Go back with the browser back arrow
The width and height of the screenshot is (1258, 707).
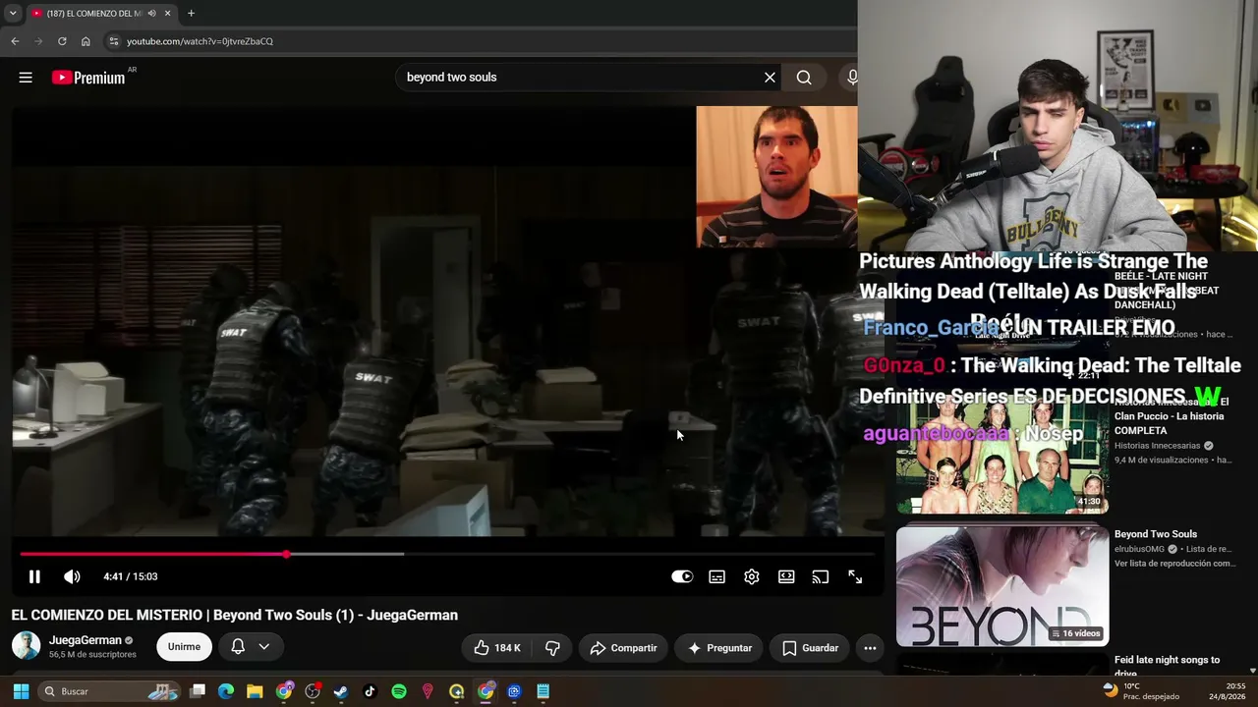pyautogui.click(x=15, y=41)
